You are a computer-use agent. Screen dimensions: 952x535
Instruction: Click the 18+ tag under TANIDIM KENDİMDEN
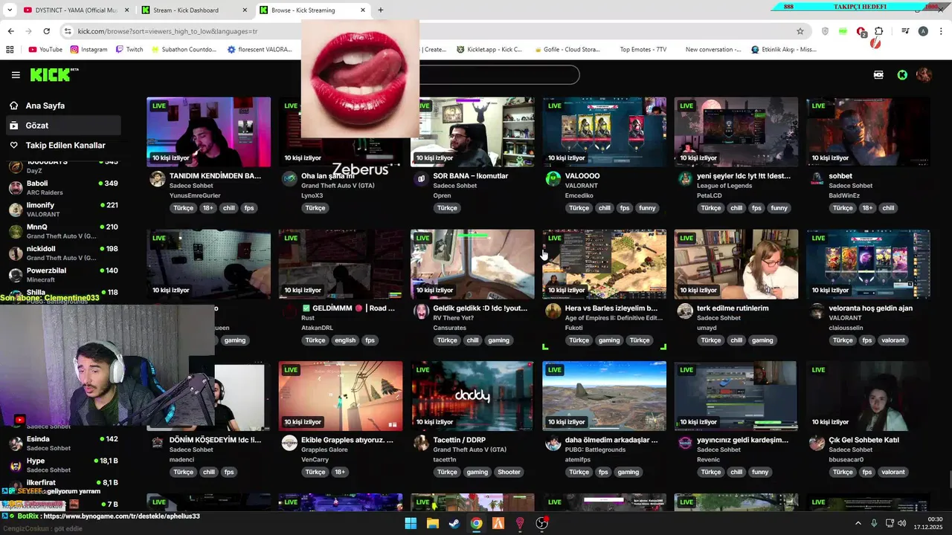(208, 208)
